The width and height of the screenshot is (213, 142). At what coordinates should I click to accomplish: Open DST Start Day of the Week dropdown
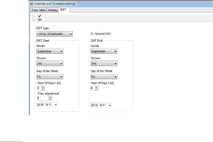[x=50, y=77]
